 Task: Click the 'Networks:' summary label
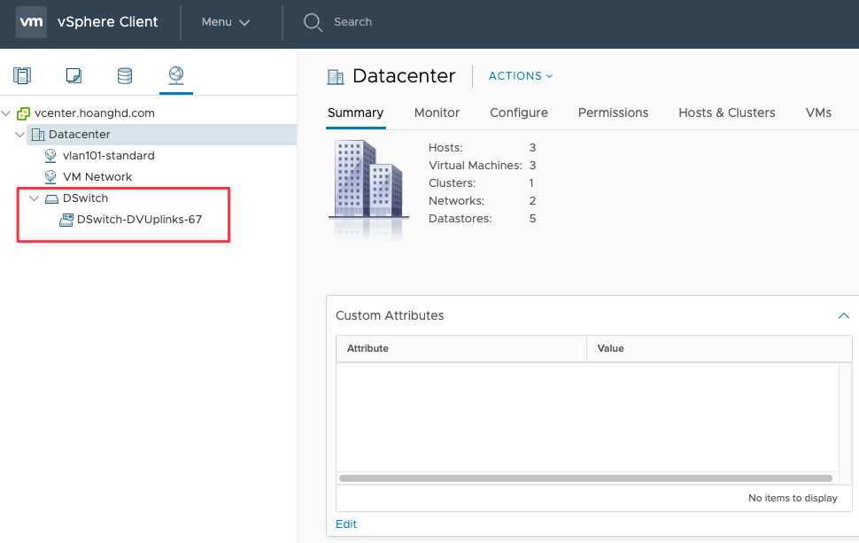click(456, 201)
